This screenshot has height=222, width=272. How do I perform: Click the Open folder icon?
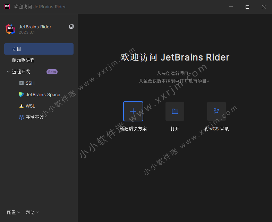pos(175,111)
